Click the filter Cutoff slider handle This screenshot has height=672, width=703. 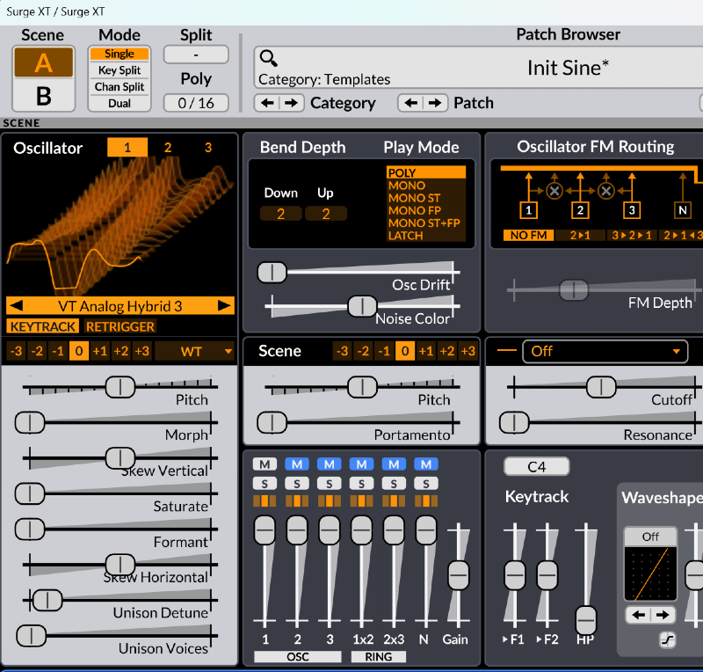pos(601,386)
